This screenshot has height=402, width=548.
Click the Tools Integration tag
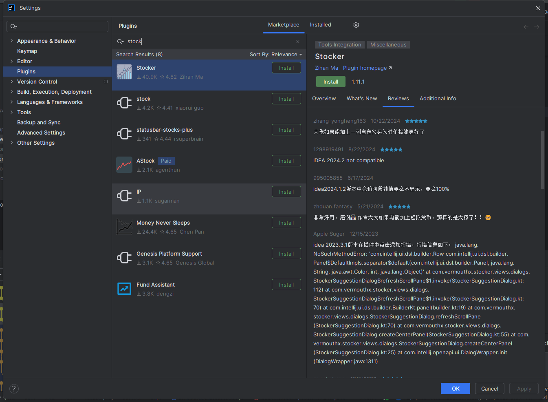[x=340, y=45]
